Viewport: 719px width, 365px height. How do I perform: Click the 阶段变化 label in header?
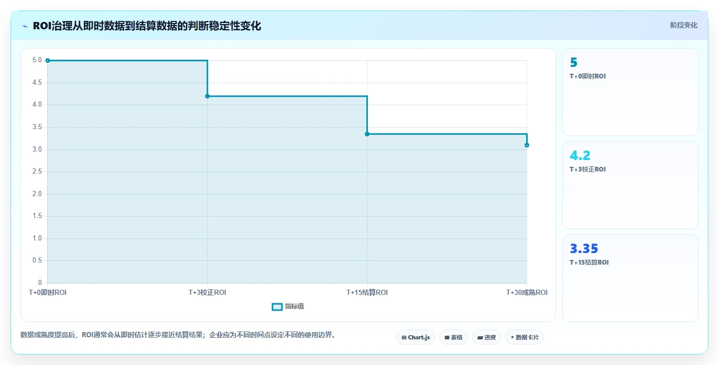click(x=683, y=25)
